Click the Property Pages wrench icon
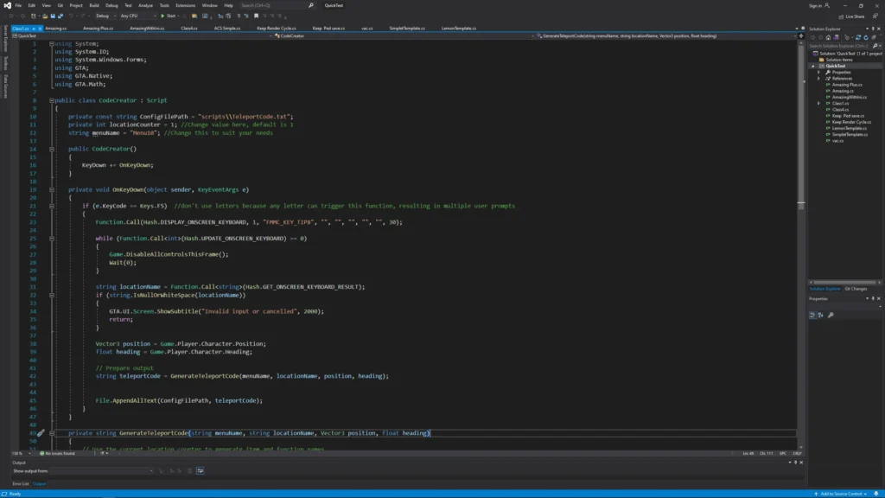This screenshot has height=498, width=885. click(x=831, y=315)
